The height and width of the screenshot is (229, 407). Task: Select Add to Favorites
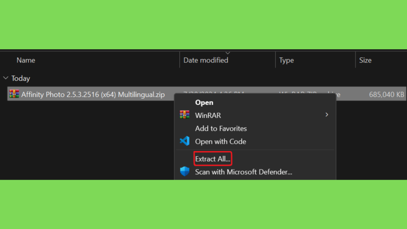pyautogui.click(x=221, y=128)
